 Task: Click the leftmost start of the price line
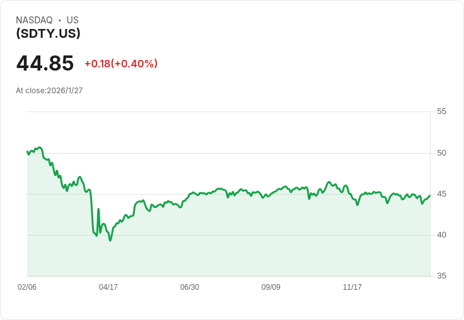click(28, 151)
